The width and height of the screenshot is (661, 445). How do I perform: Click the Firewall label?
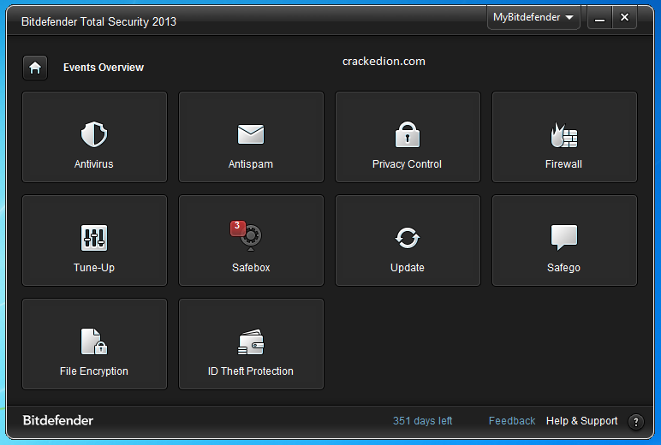pos(563,164)
